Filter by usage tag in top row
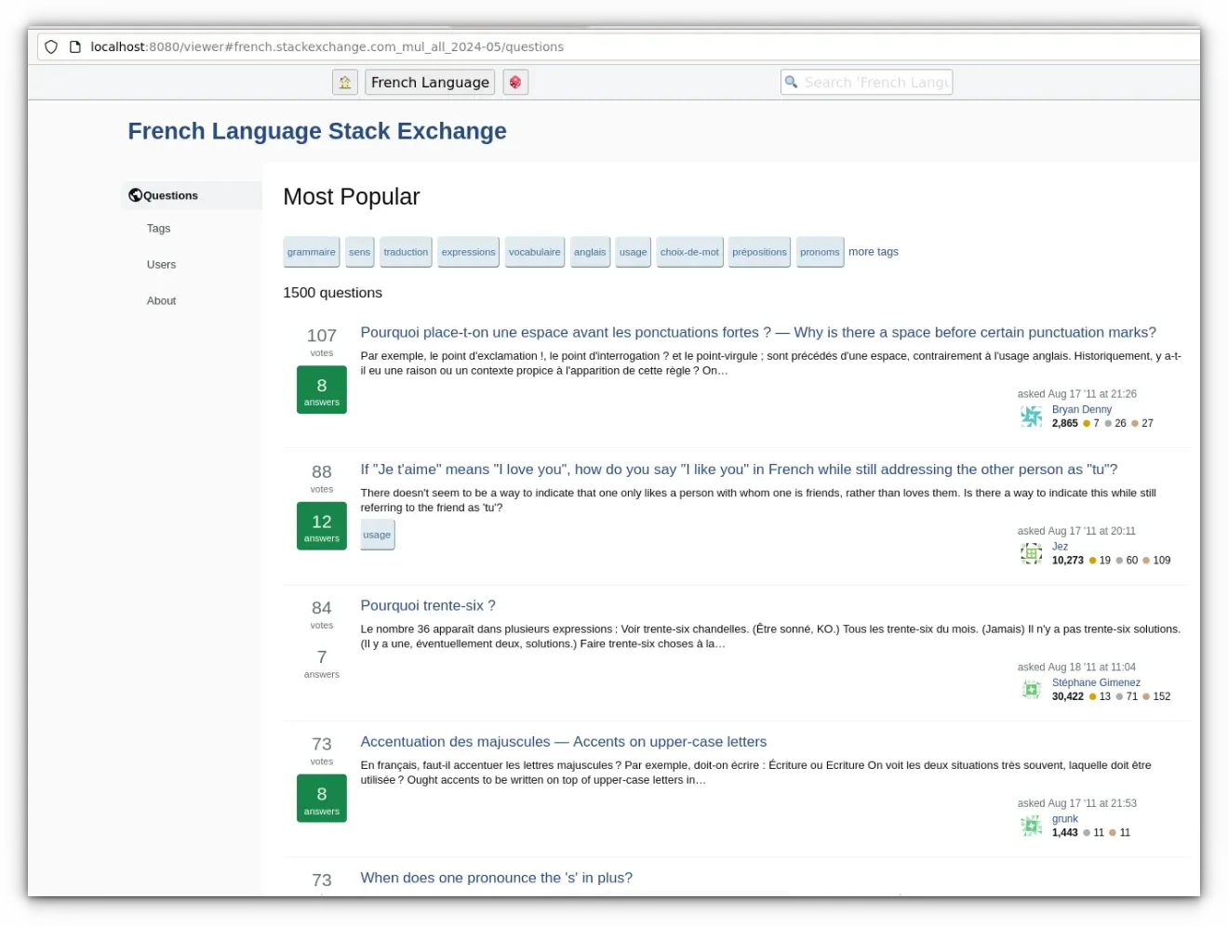The image size is (1228, 926). point(634,252)
